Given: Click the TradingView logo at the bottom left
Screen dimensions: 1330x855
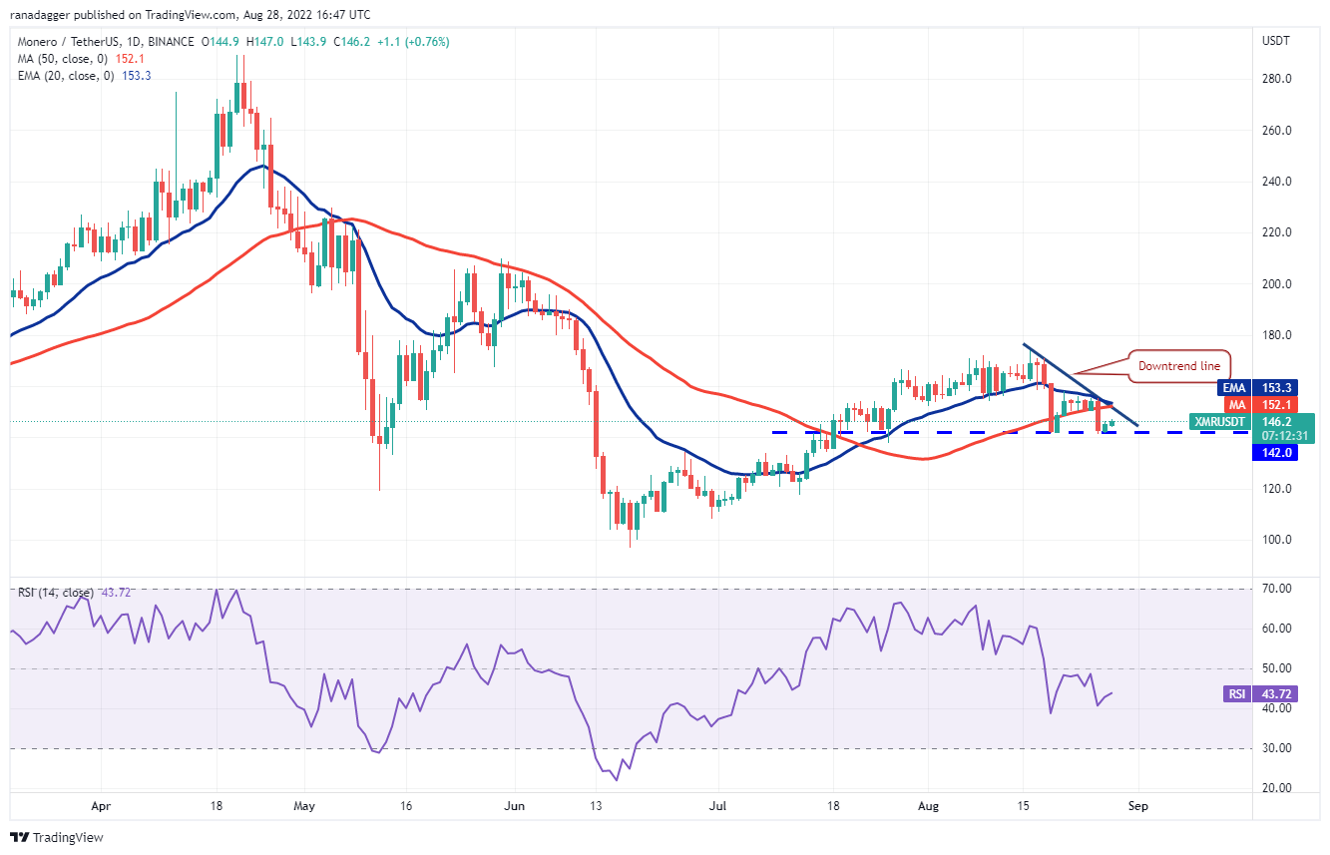Looking at the screenshot, I should (x=57, y=837).
